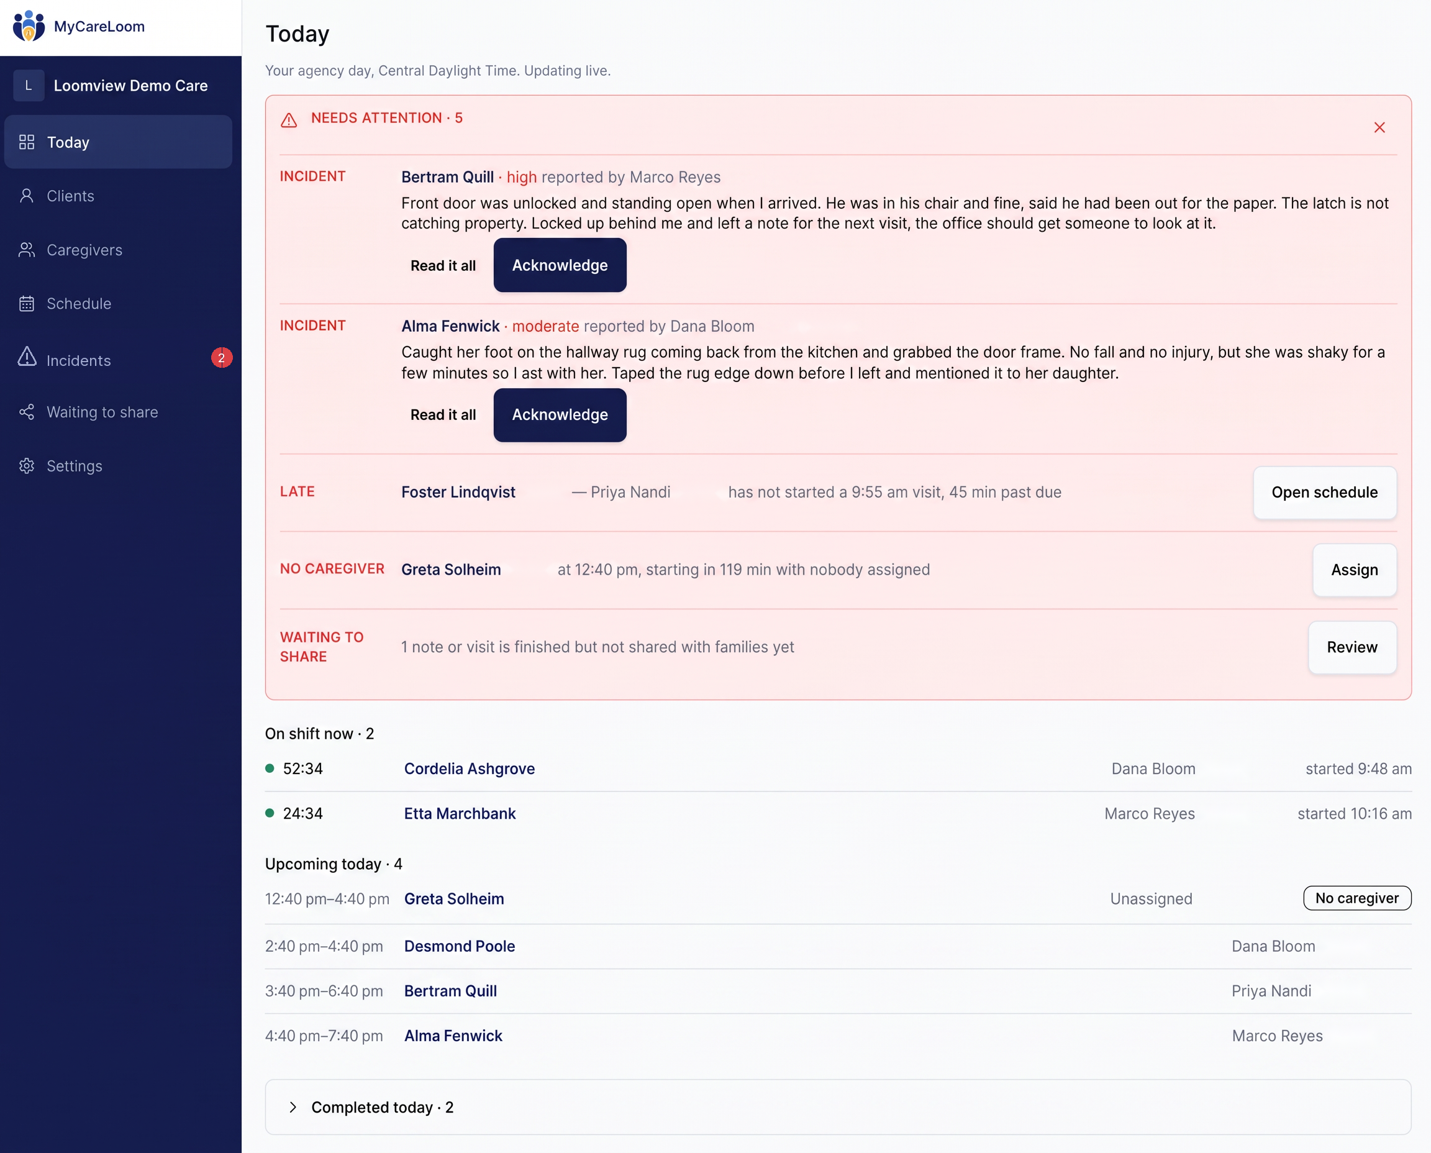
Task: Open Alma Fenwick in incident row
Action: tap(450, 326)
